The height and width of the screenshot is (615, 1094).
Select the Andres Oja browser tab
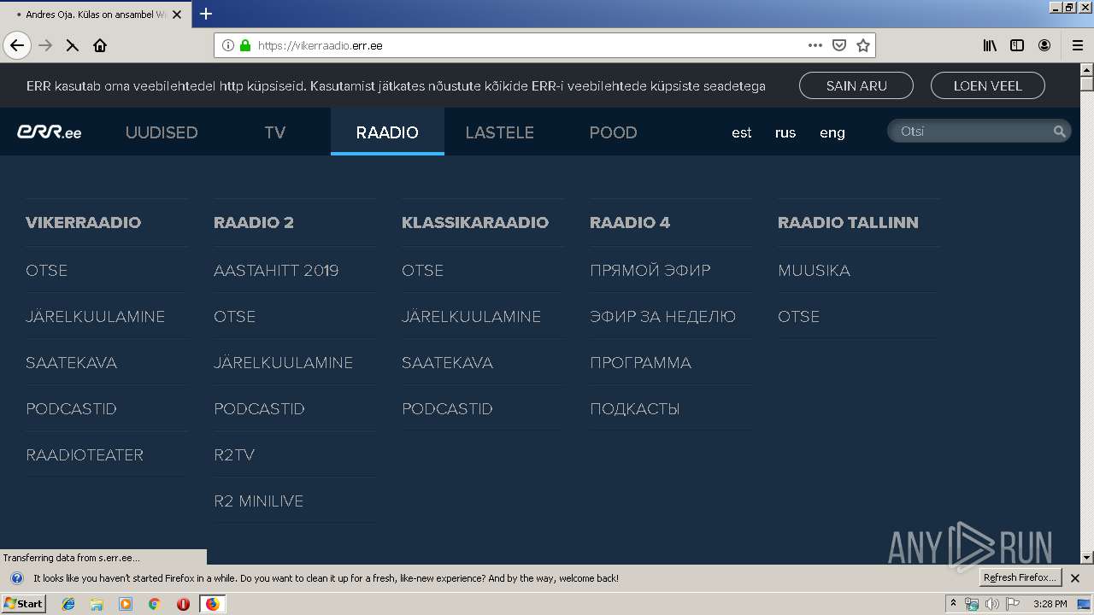pos(94,15)
